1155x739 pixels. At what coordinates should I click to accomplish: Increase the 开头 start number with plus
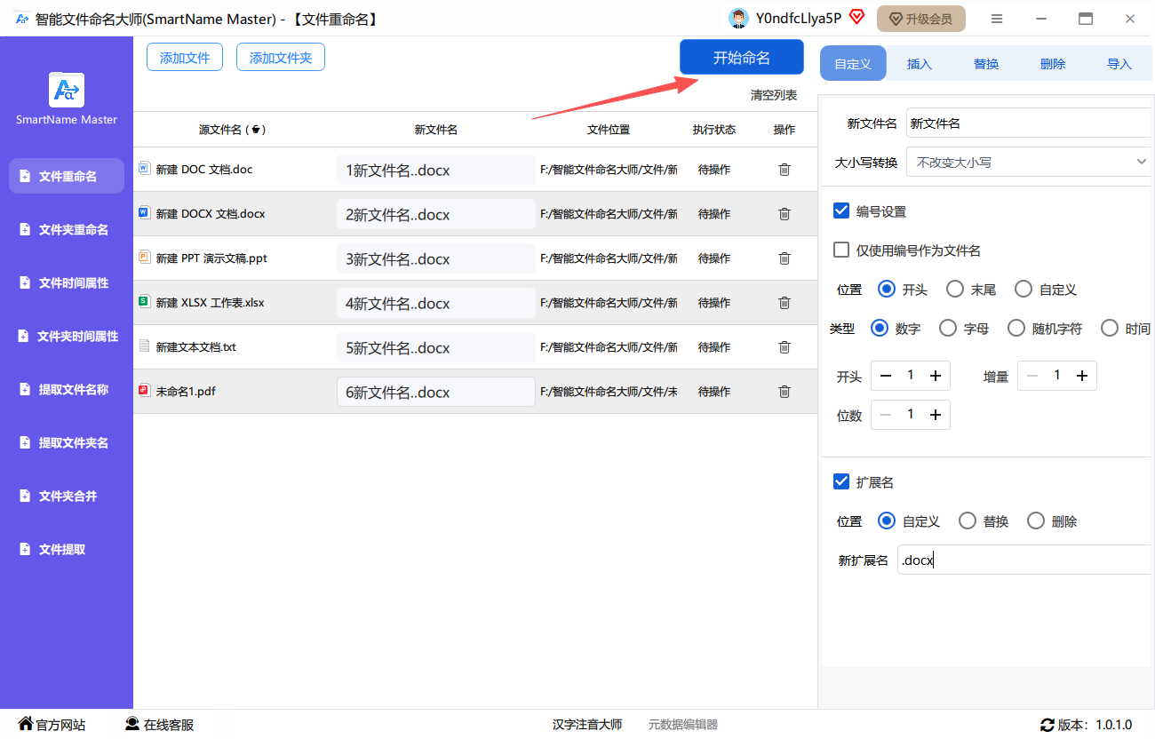[x=936, y=377]
